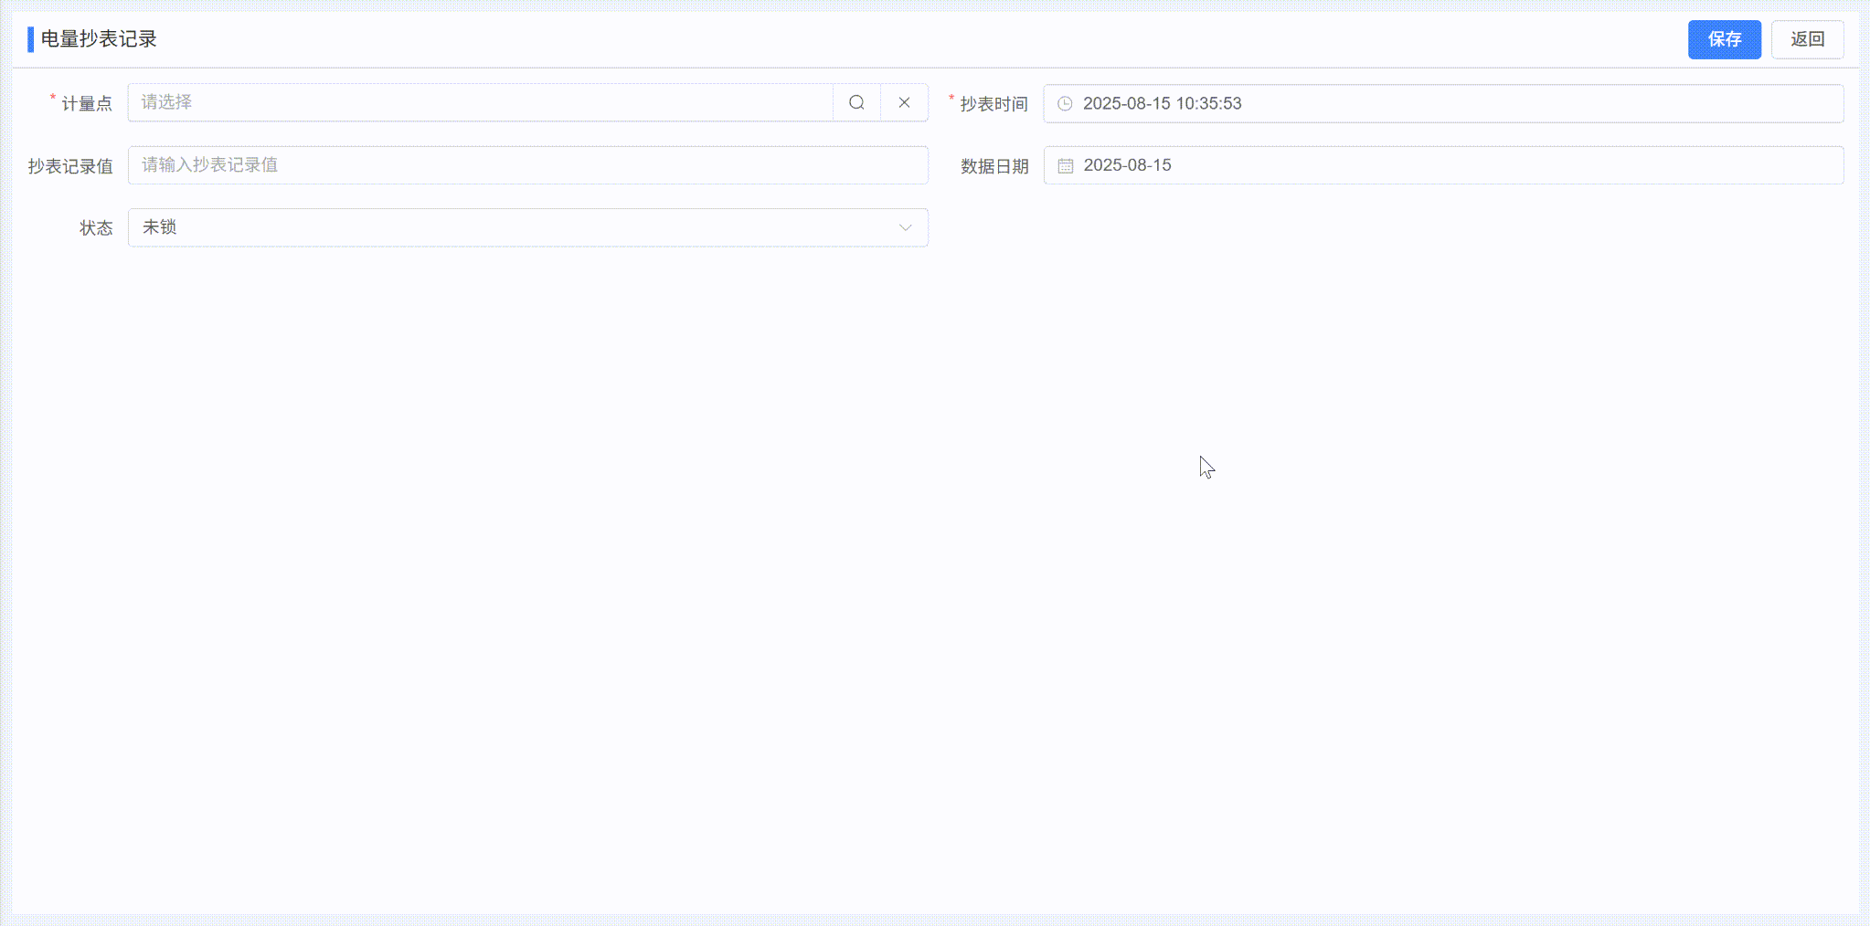Click the 计量点 field label
The width and height of the screenshot is (1870, 926).
coord(86,103)
